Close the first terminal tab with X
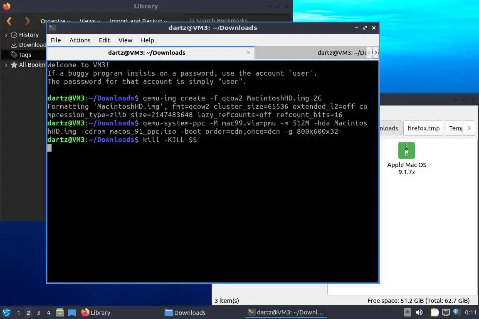479x319 pixels. (248, 52)
